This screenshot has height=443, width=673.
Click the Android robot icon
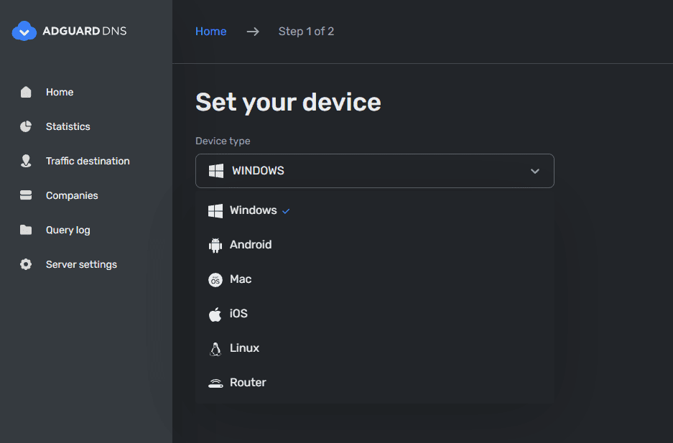tap(215, 246)
